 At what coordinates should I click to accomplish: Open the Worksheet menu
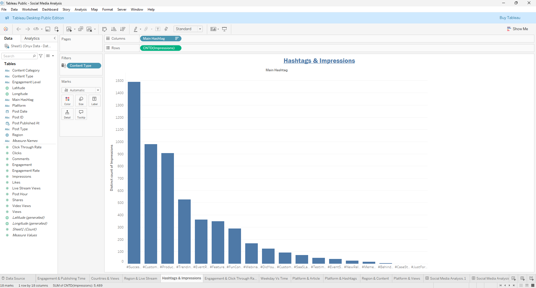30,9
